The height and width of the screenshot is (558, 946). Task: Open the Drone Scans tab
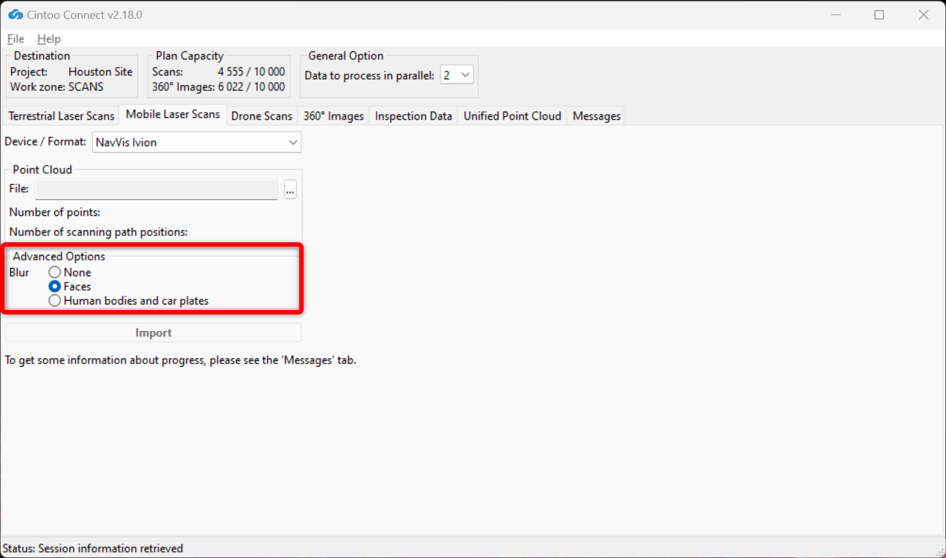point(262,116)
